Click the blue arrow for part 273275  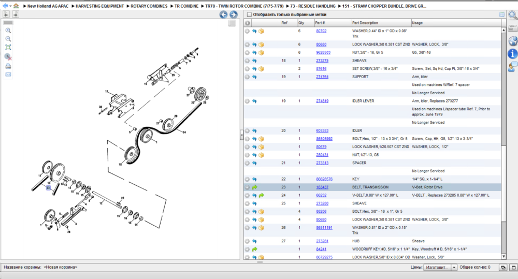[x=254, y=61]
